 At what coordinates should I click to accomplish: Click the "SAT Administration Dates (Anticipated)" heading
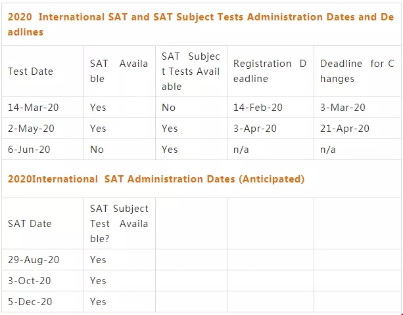156,178
